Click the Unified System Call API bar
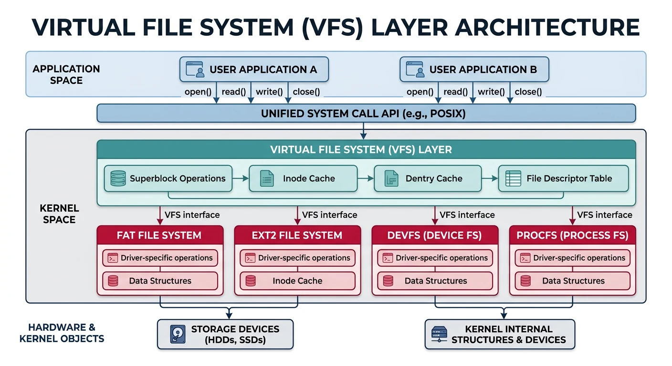 364,113
